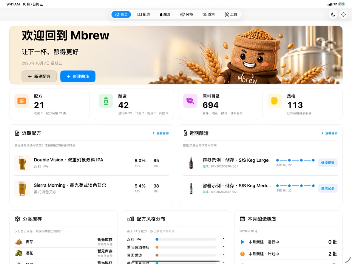Click the battery status icon

(x=342, y=4)
